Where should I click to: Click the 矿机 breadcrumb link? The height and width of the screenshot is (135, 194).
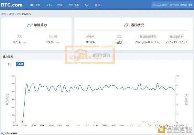click(x=12, y=14)
